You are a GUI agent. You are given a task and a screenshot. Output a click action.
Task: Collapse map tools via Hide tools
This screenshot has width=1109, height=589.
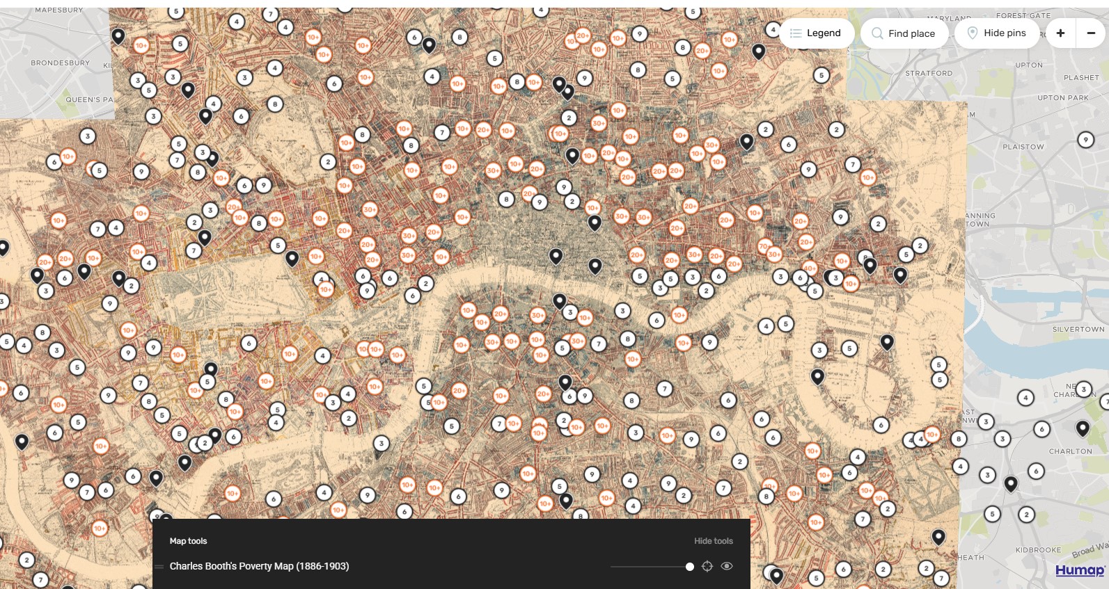[713, 541]
